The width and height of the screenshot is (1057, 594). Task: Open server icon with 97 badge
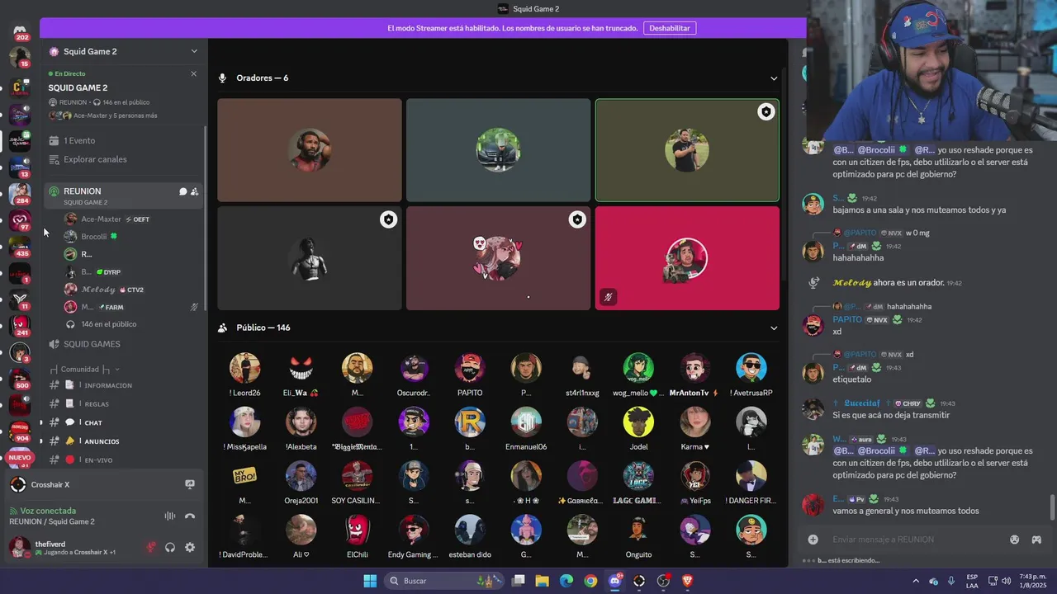click(19, 220)
